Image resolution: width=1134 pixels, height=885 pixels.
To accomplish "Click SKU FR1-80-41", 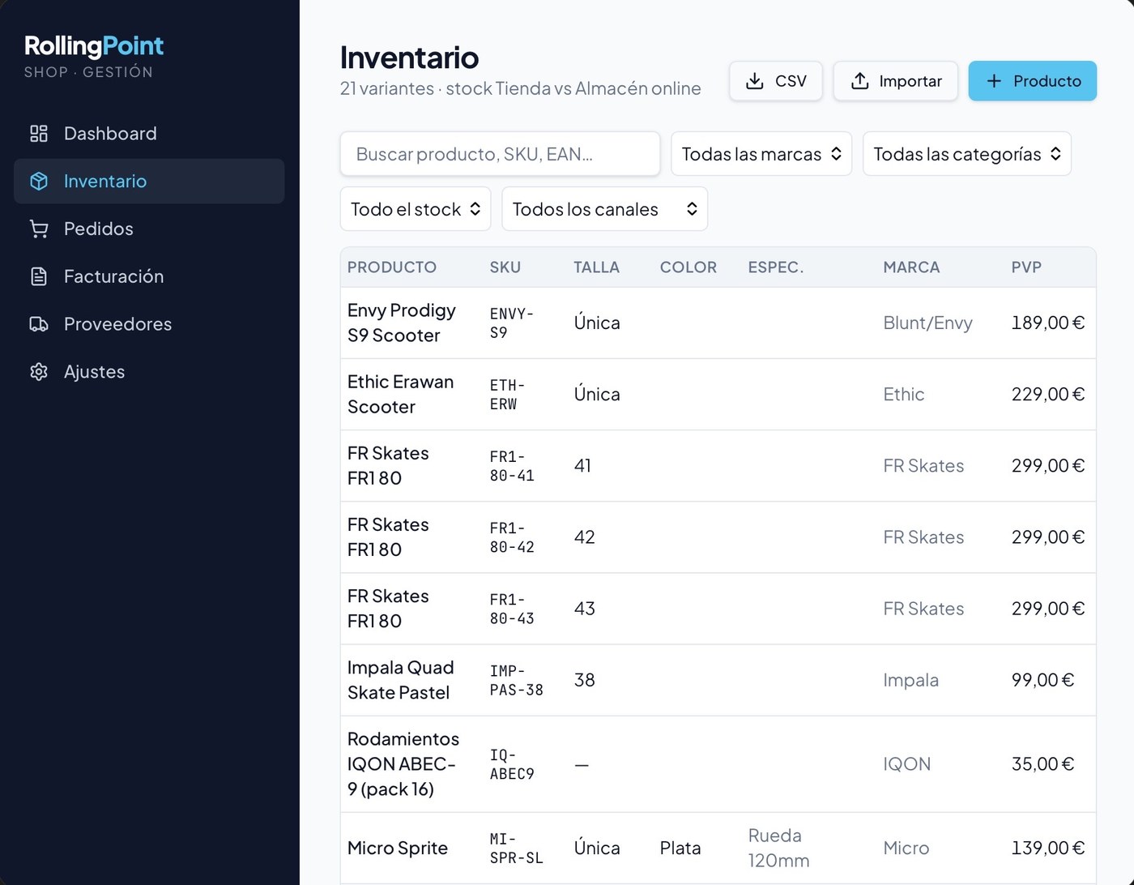I will pos(512,466).
